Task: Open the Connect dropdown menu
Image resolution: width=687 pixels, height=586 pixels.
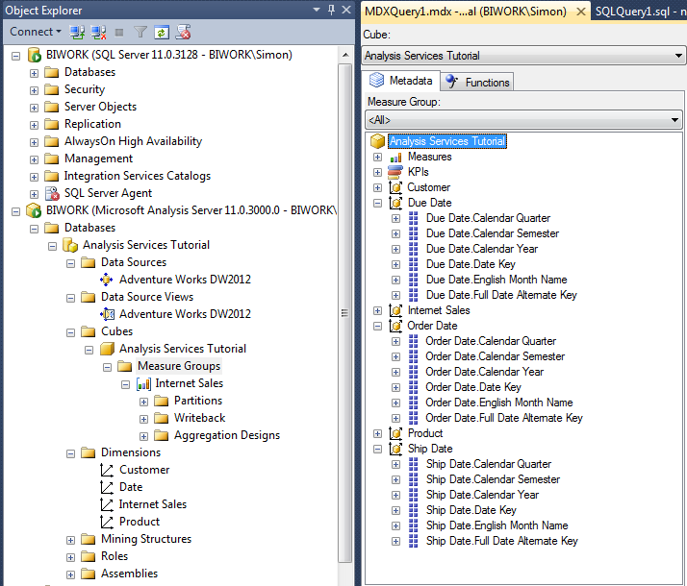Action: point(35,32)
